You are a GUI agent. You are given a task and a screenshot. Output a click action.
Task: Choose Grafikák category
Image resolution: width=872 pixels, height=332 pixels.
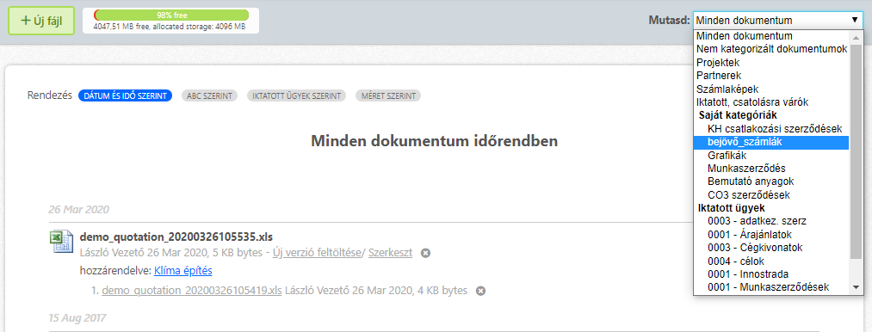770,155
